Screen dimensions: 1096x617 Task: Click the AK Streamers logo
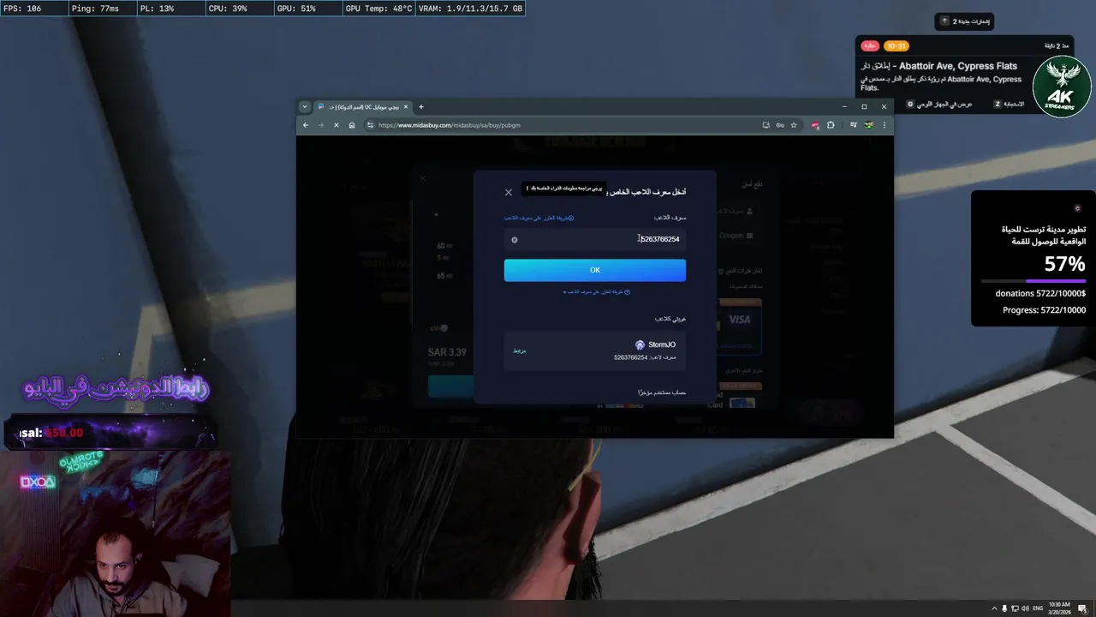tap(1062, 87)
